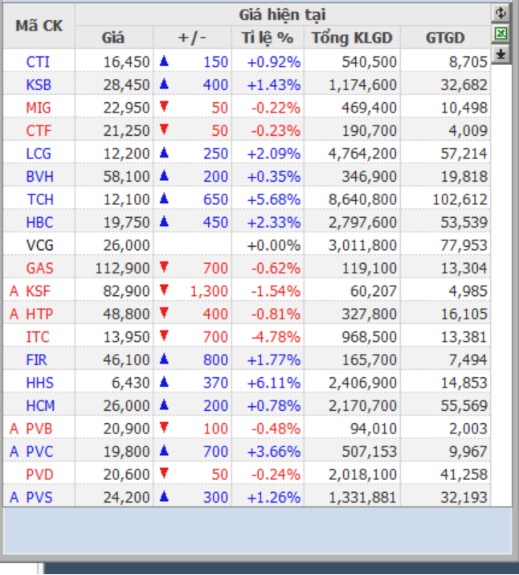Select price 58,100 in BVH row
The image size is (519, 575).
(126, 176)
